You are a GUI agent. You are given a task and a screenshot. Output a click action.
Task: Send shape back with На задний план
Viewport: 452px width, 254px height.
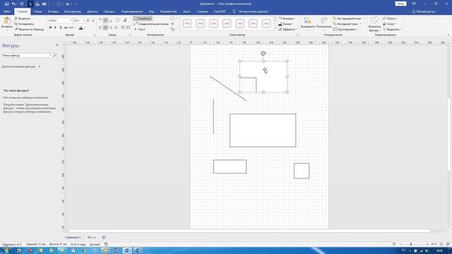[347, 24]
